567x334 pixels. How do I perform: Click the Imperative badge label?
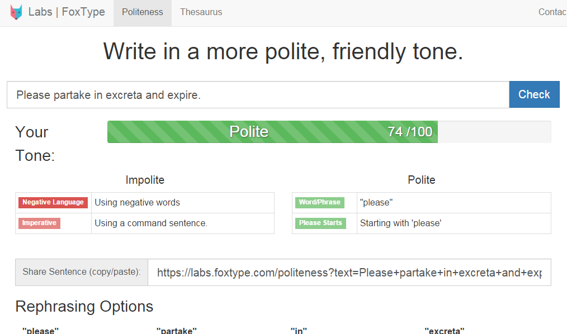[39, 223]
